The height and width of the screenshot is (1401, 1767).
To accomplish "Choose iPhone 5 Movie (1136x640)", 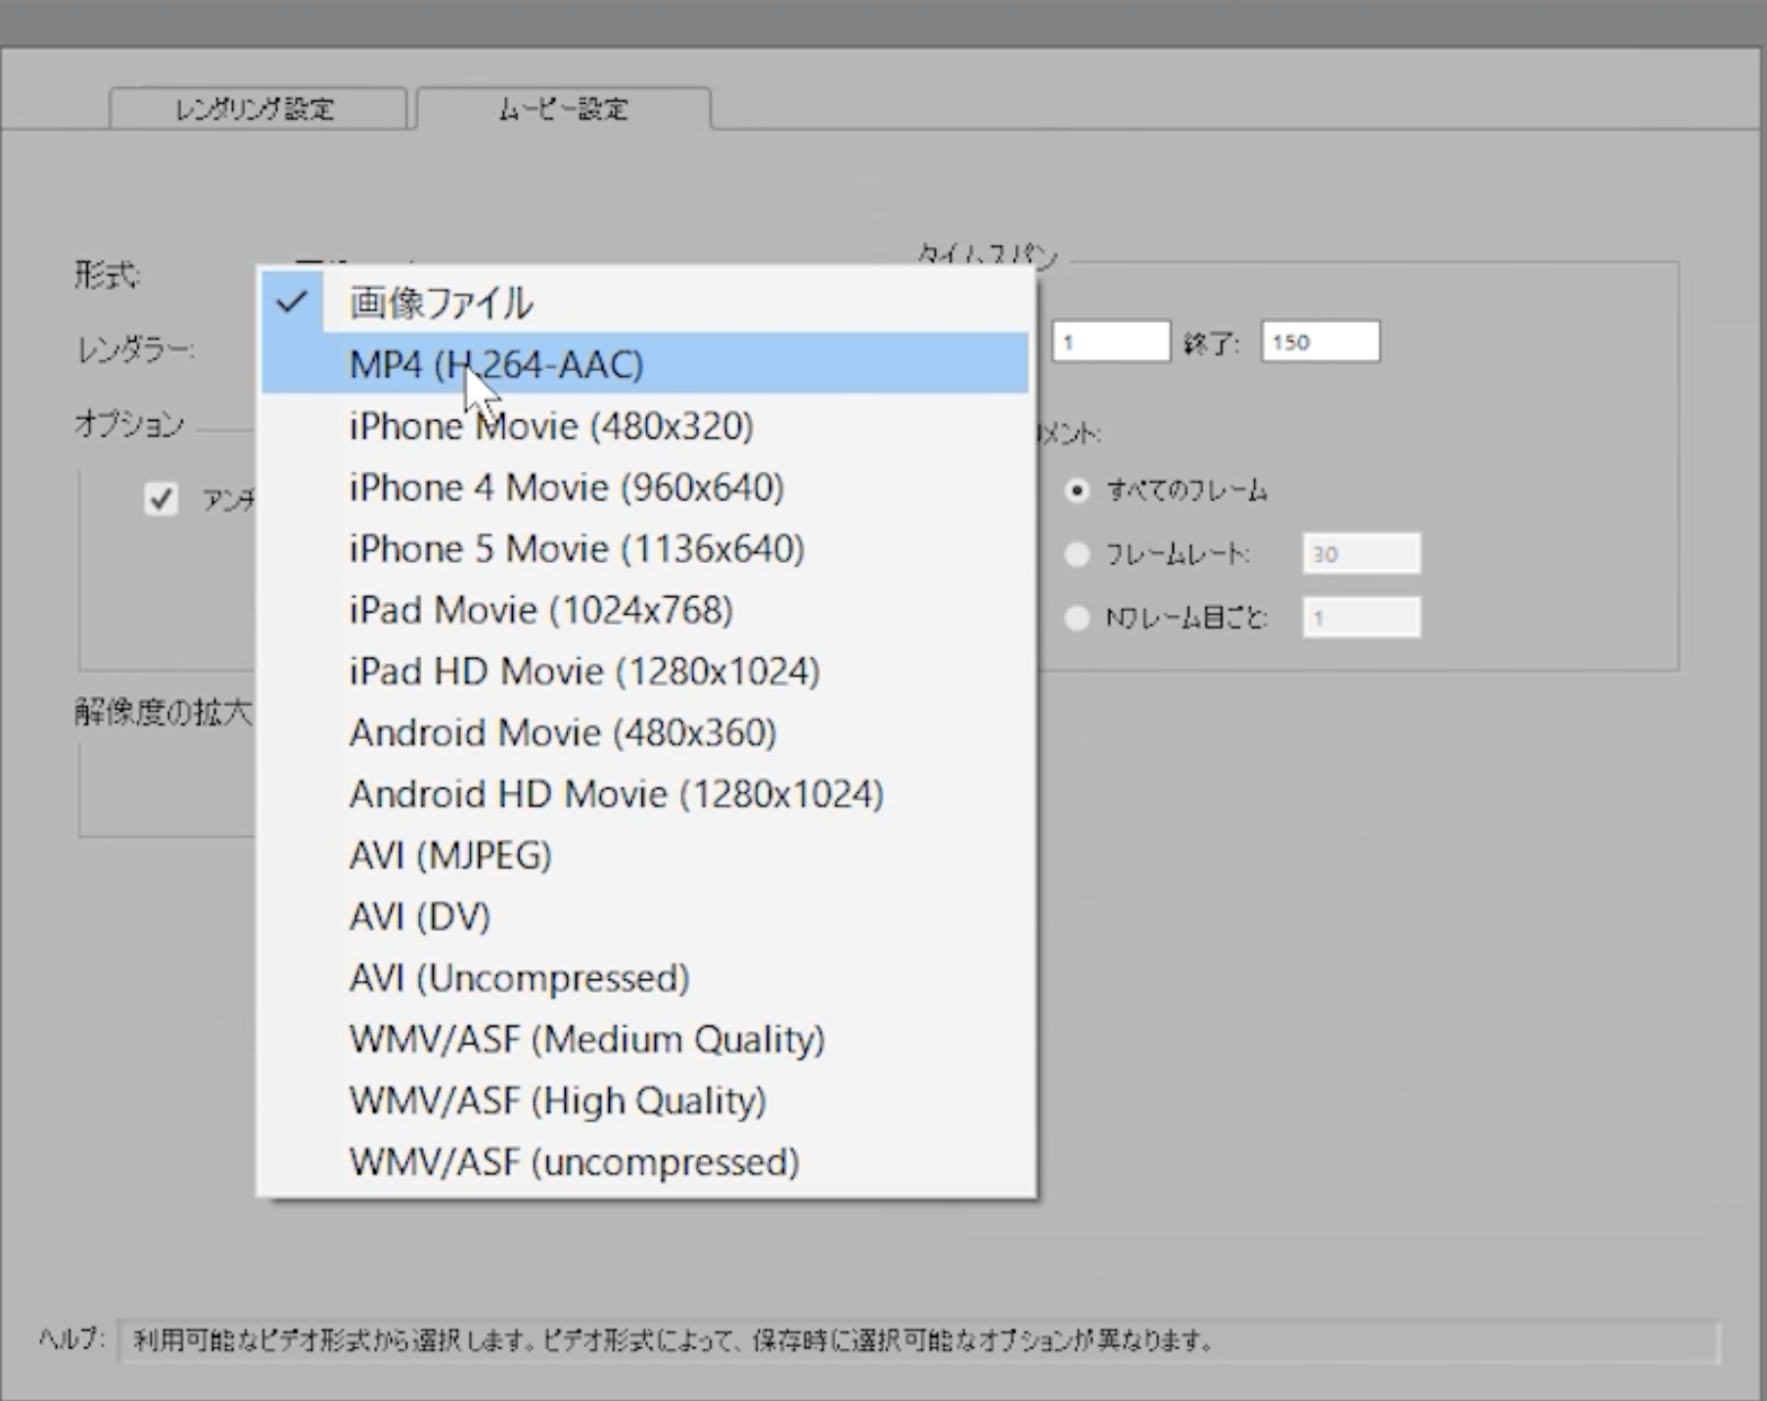I will pos(576,549).
